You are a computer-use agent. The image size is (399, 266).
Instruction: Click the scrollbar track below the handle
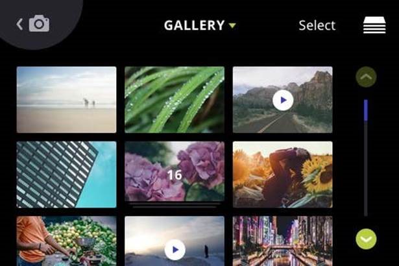coord(366,169)
